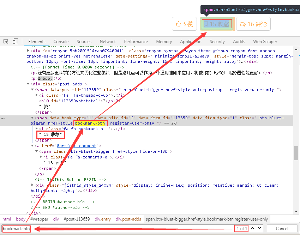Click the 15 收藏 bookmark button
The height and width of the screenshot is (235, 300).
pyautogui.click(x=217, y=24)
